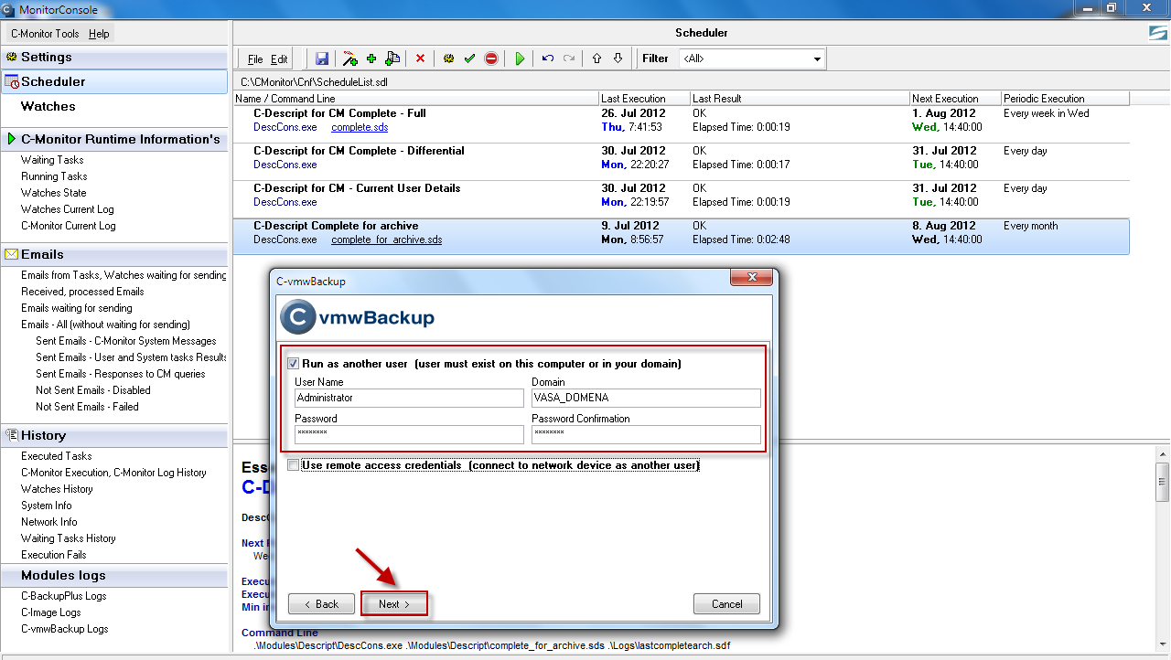Open Running Tasks in sidebar
This screenshot has width=1171, height=660.
click(54, 176)
